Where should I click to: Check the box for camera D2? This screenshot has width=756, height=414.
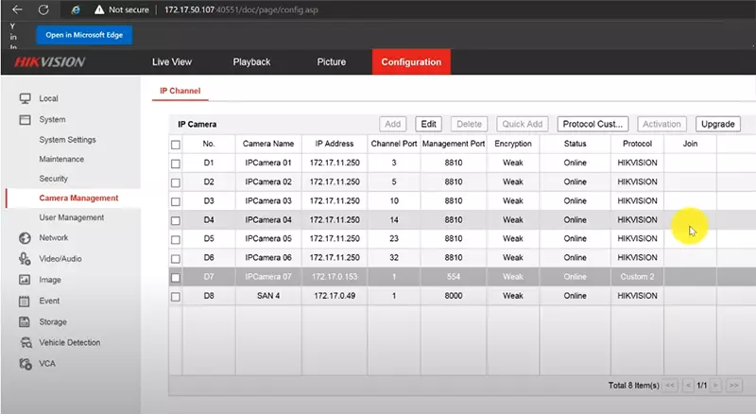tap(176, 182)
